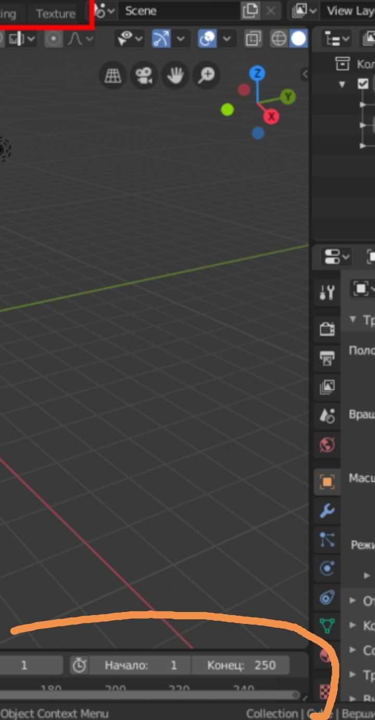Toggle show gizmos button
Viewport: 375px width, 720px height.
[x=161, y=39]
